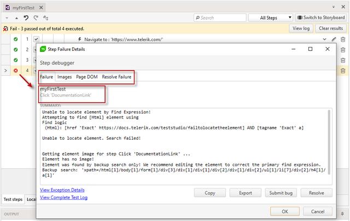This screenshot has height=221, width=350.
Task: Undo the last test edit
Action: 26,18
